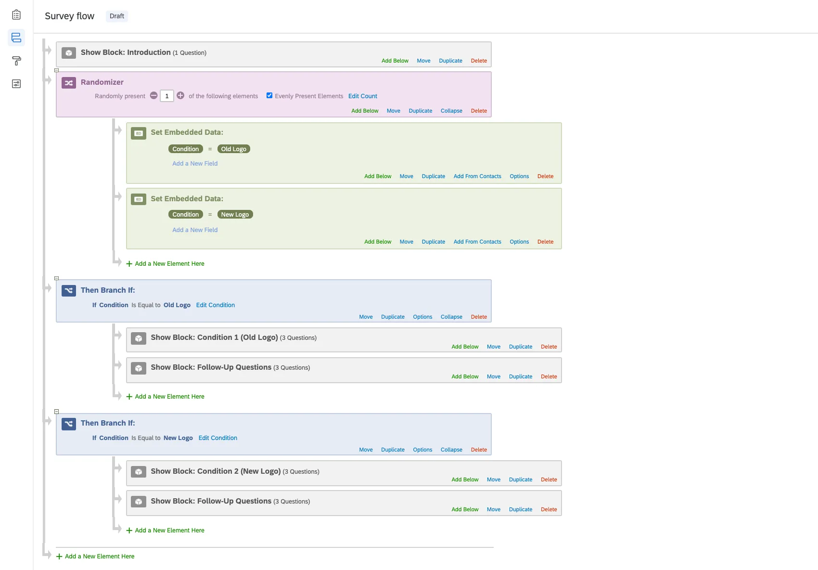The width and height of the screenshot is (818, 570).
Task: Collapse the Randomizer element tree toggle
Action: [x=56, y=70]
